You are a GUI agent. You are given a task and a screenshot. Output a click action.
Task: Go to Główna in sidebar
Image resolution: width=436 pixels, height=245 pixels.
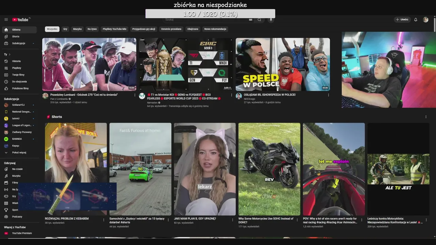point(19,30)
